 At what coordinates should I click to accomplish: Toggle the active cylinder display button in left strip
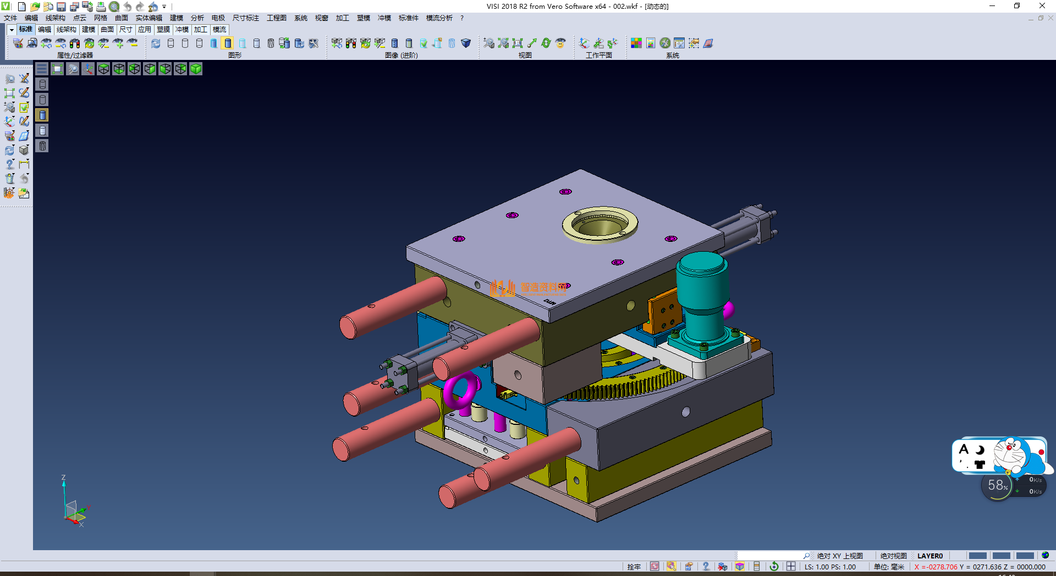click(x=42, y=115)
